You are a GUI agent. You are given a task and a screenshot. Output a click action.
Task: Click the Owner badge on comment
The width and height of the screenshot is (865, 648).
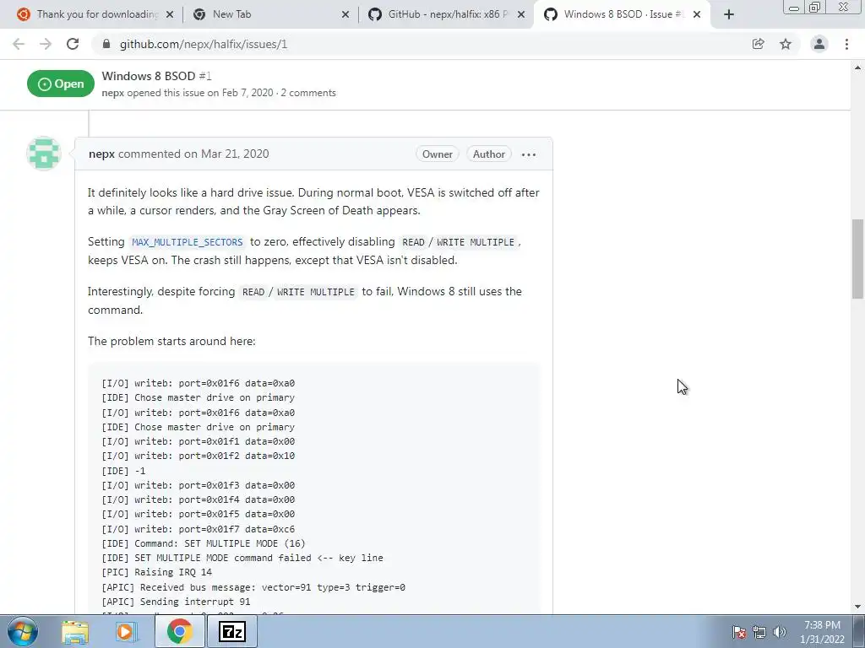438,154
